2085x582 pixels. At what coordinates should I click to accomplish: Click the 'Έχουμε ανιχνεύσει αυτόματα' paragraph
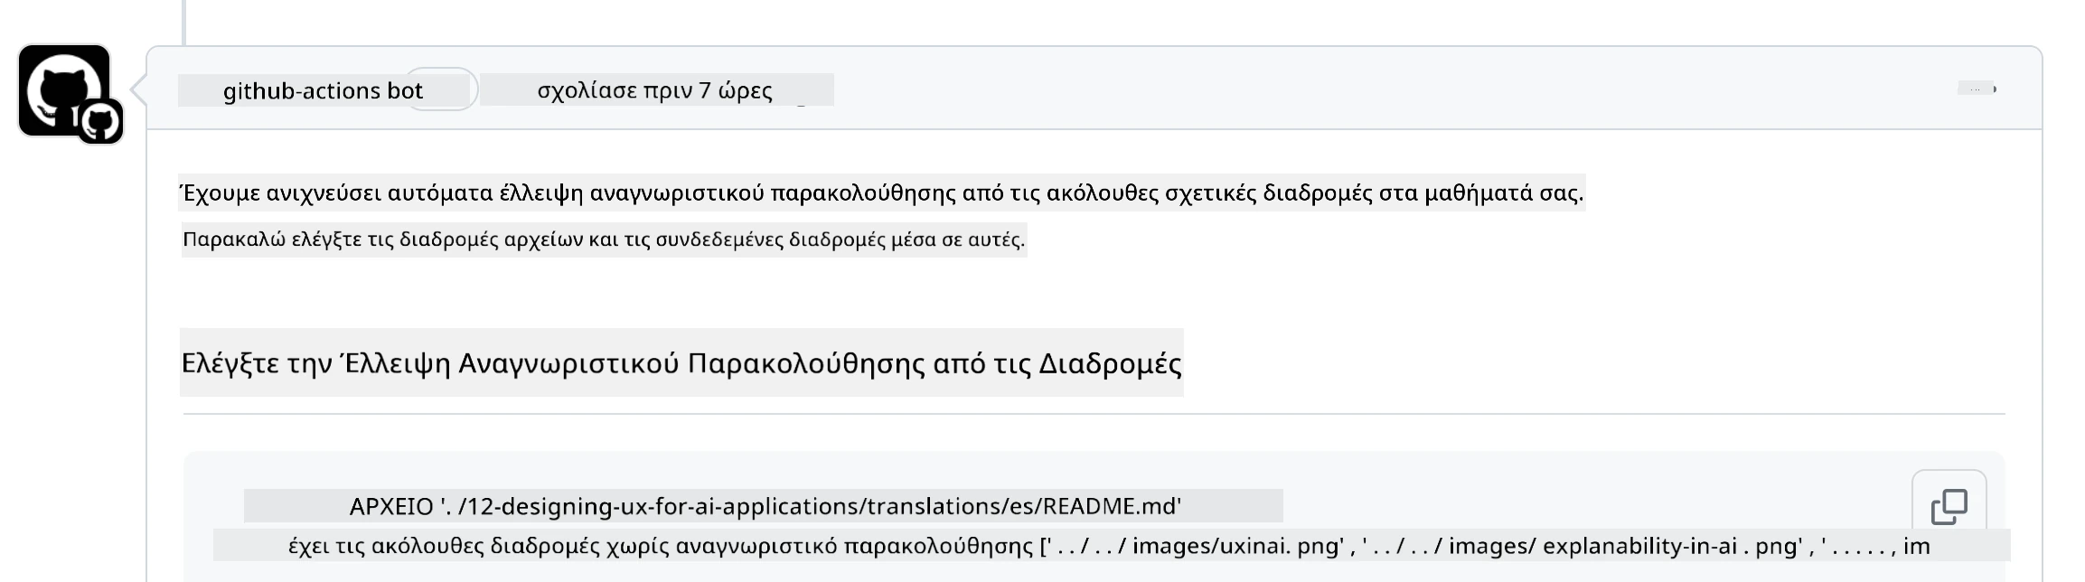point(882,192)
